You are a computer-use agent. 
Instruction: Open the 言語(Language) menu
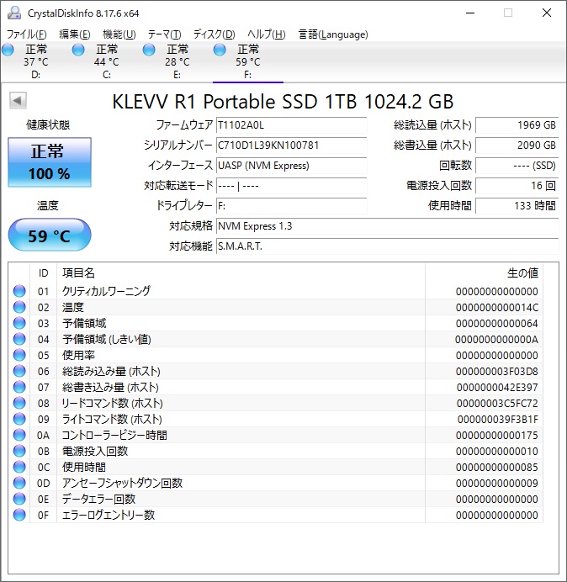click(x=333, y=34)
